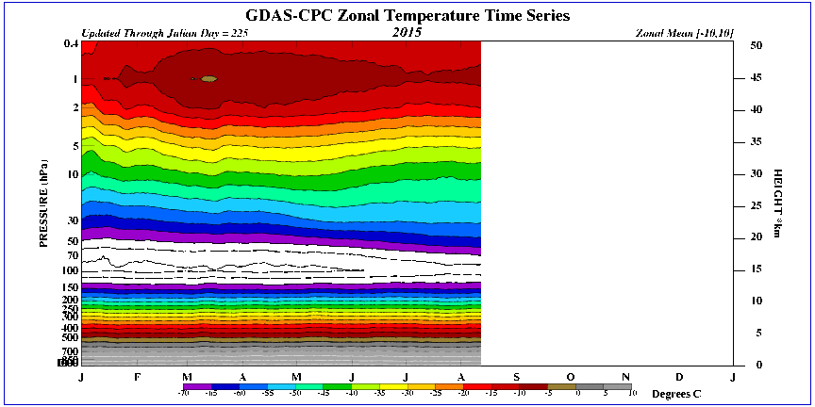This screenshot has width=815, height=407.
Task: Click the purple -70 to -65 legend swatch
Action: pyautogui.click(x=197, y=386)
